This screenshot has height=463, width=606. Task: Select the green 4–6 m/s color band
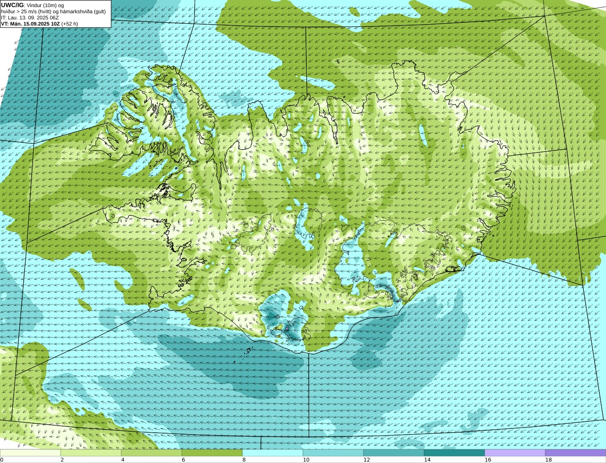point(151,453)
